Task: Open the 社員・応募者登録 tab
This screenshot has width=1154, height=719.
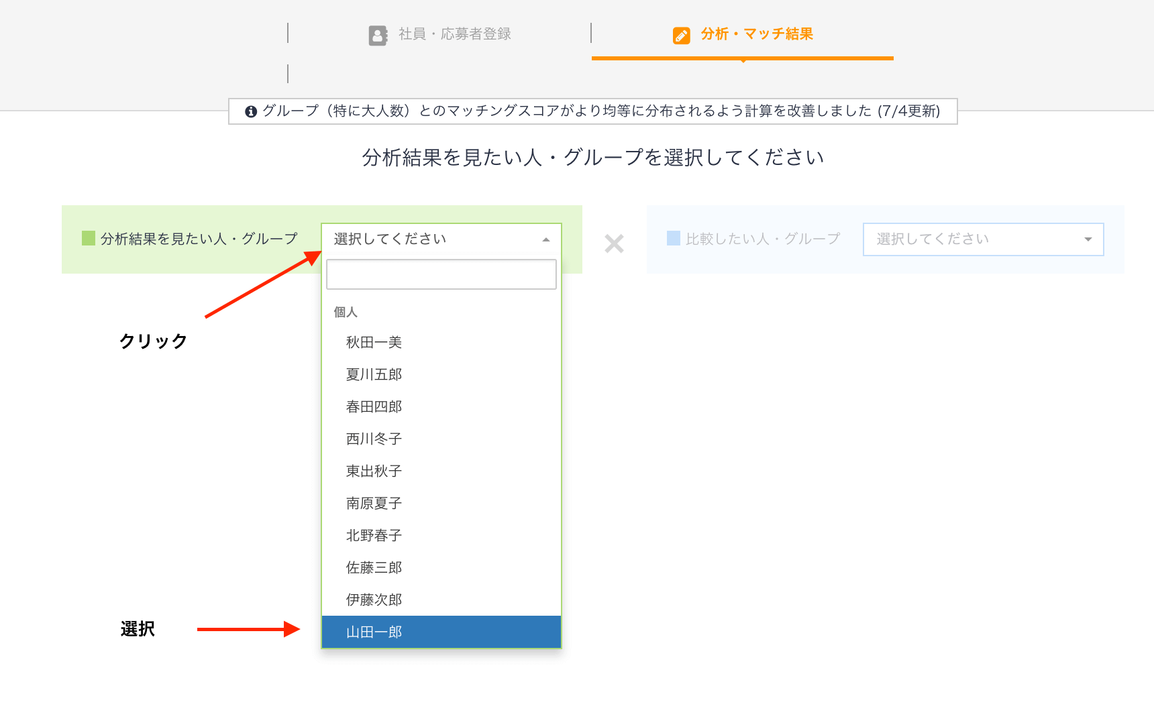Action: (454, 34)
